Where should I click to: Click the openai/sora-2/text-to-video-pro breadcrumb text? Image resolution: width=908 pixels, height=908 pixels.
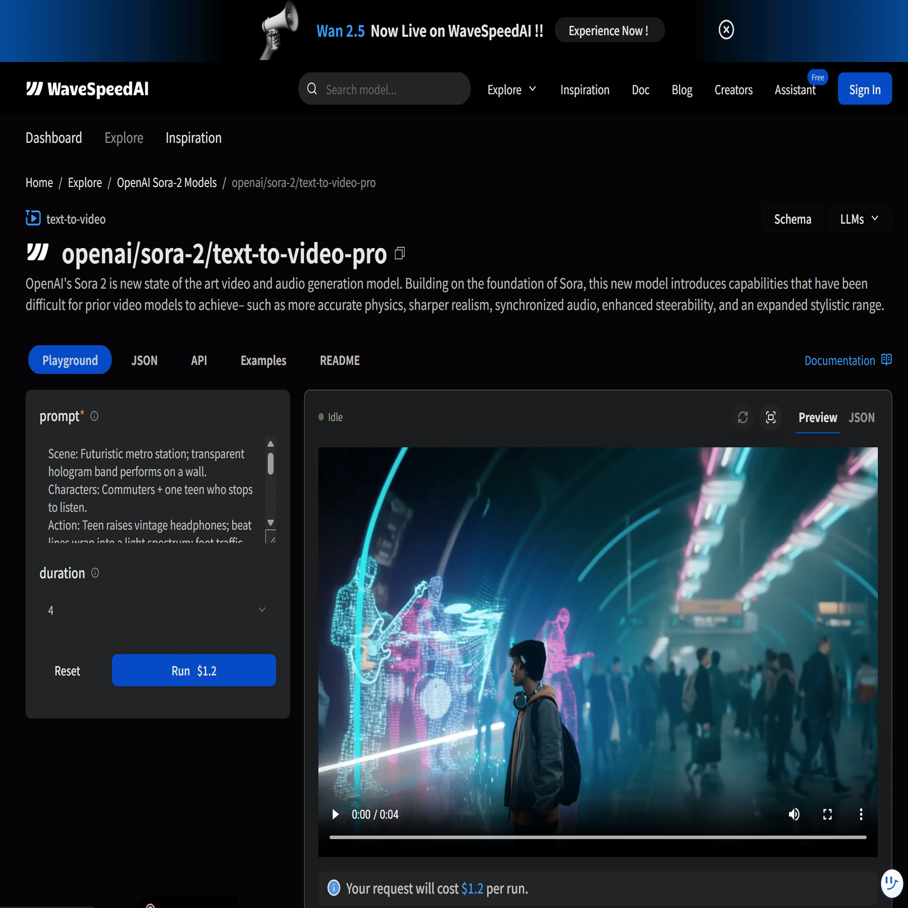pyautogui.click(x=303, y=182)
